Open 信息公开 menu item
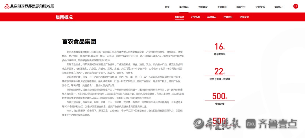Screen dimensions: 305x138 tap(279, 7)
